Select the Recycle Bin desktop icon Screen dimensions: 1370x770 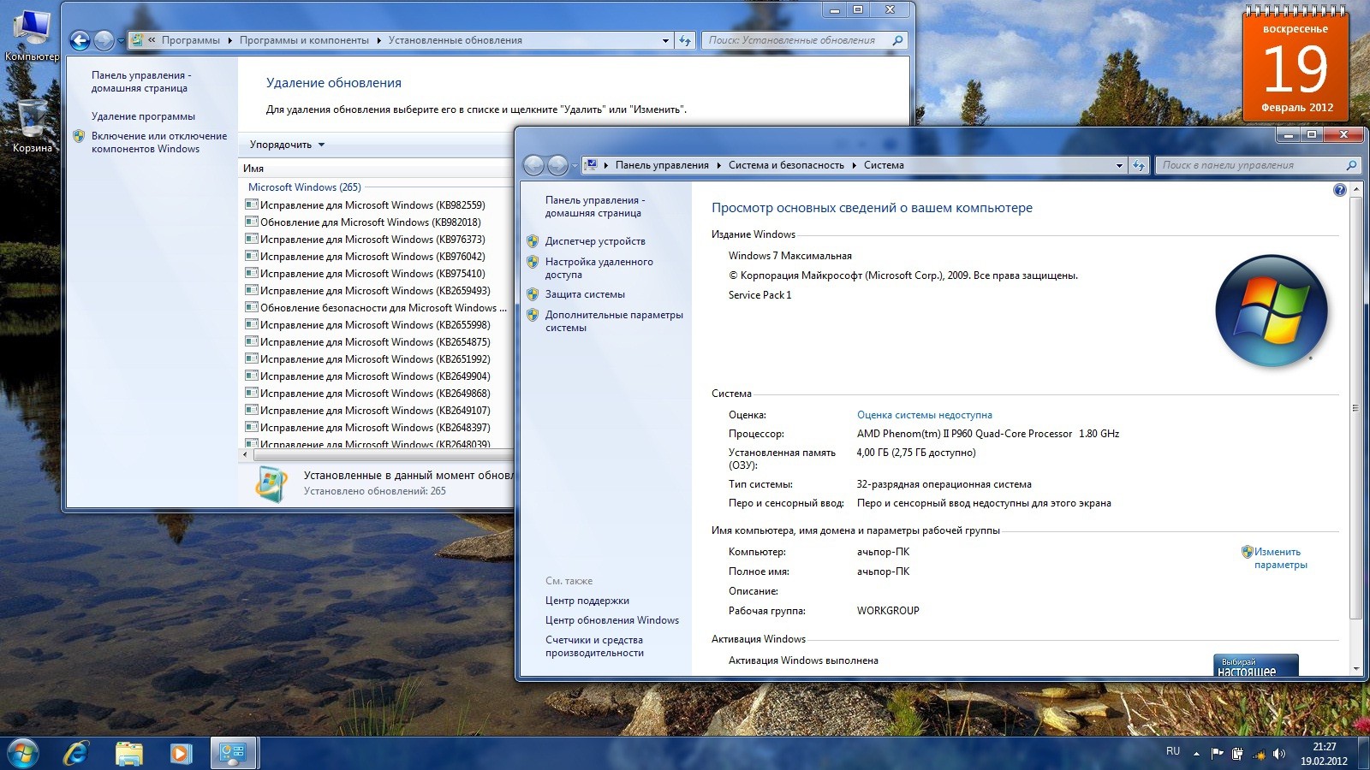coord(32,126)
